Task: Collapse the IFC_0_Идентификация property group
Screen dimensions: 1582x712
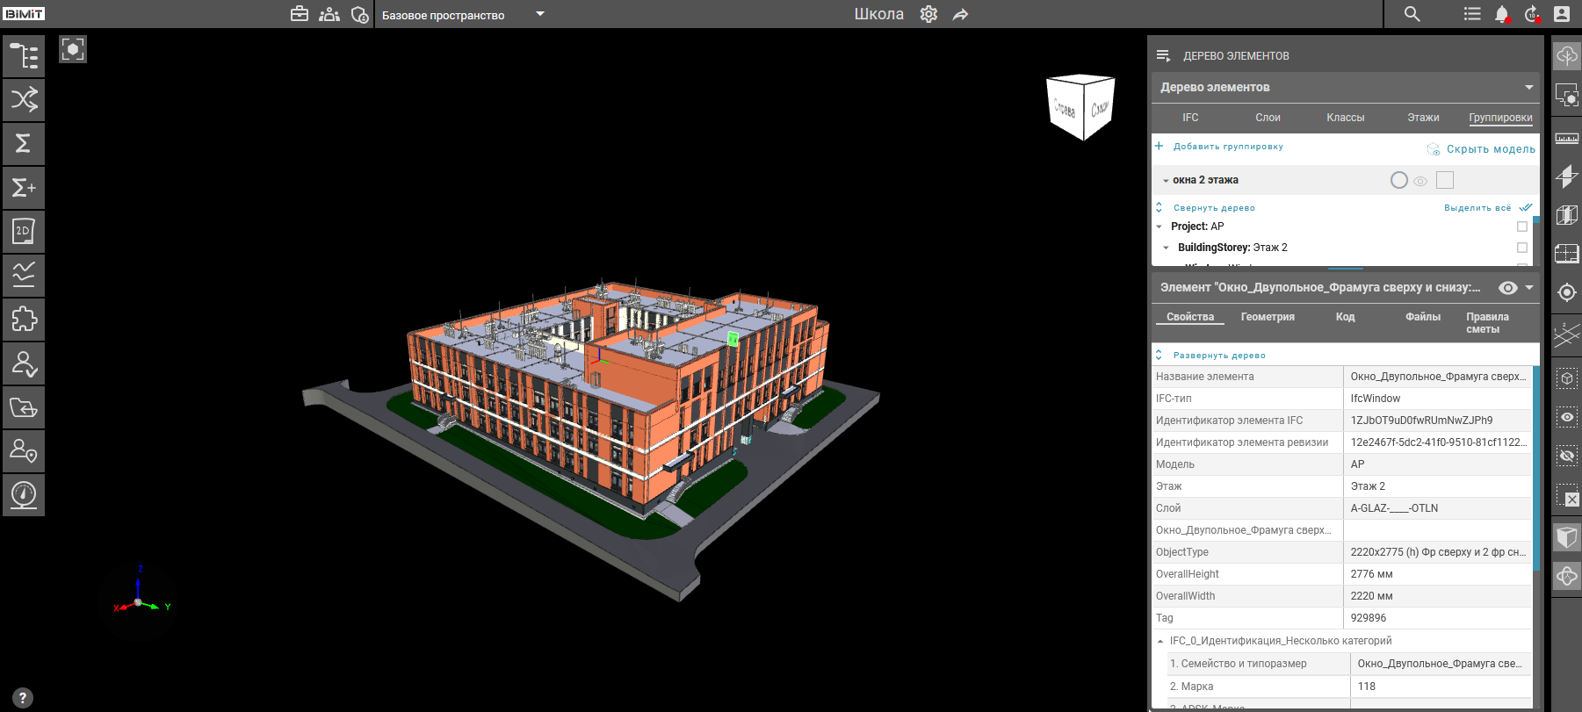Action: pos(1160,641)
